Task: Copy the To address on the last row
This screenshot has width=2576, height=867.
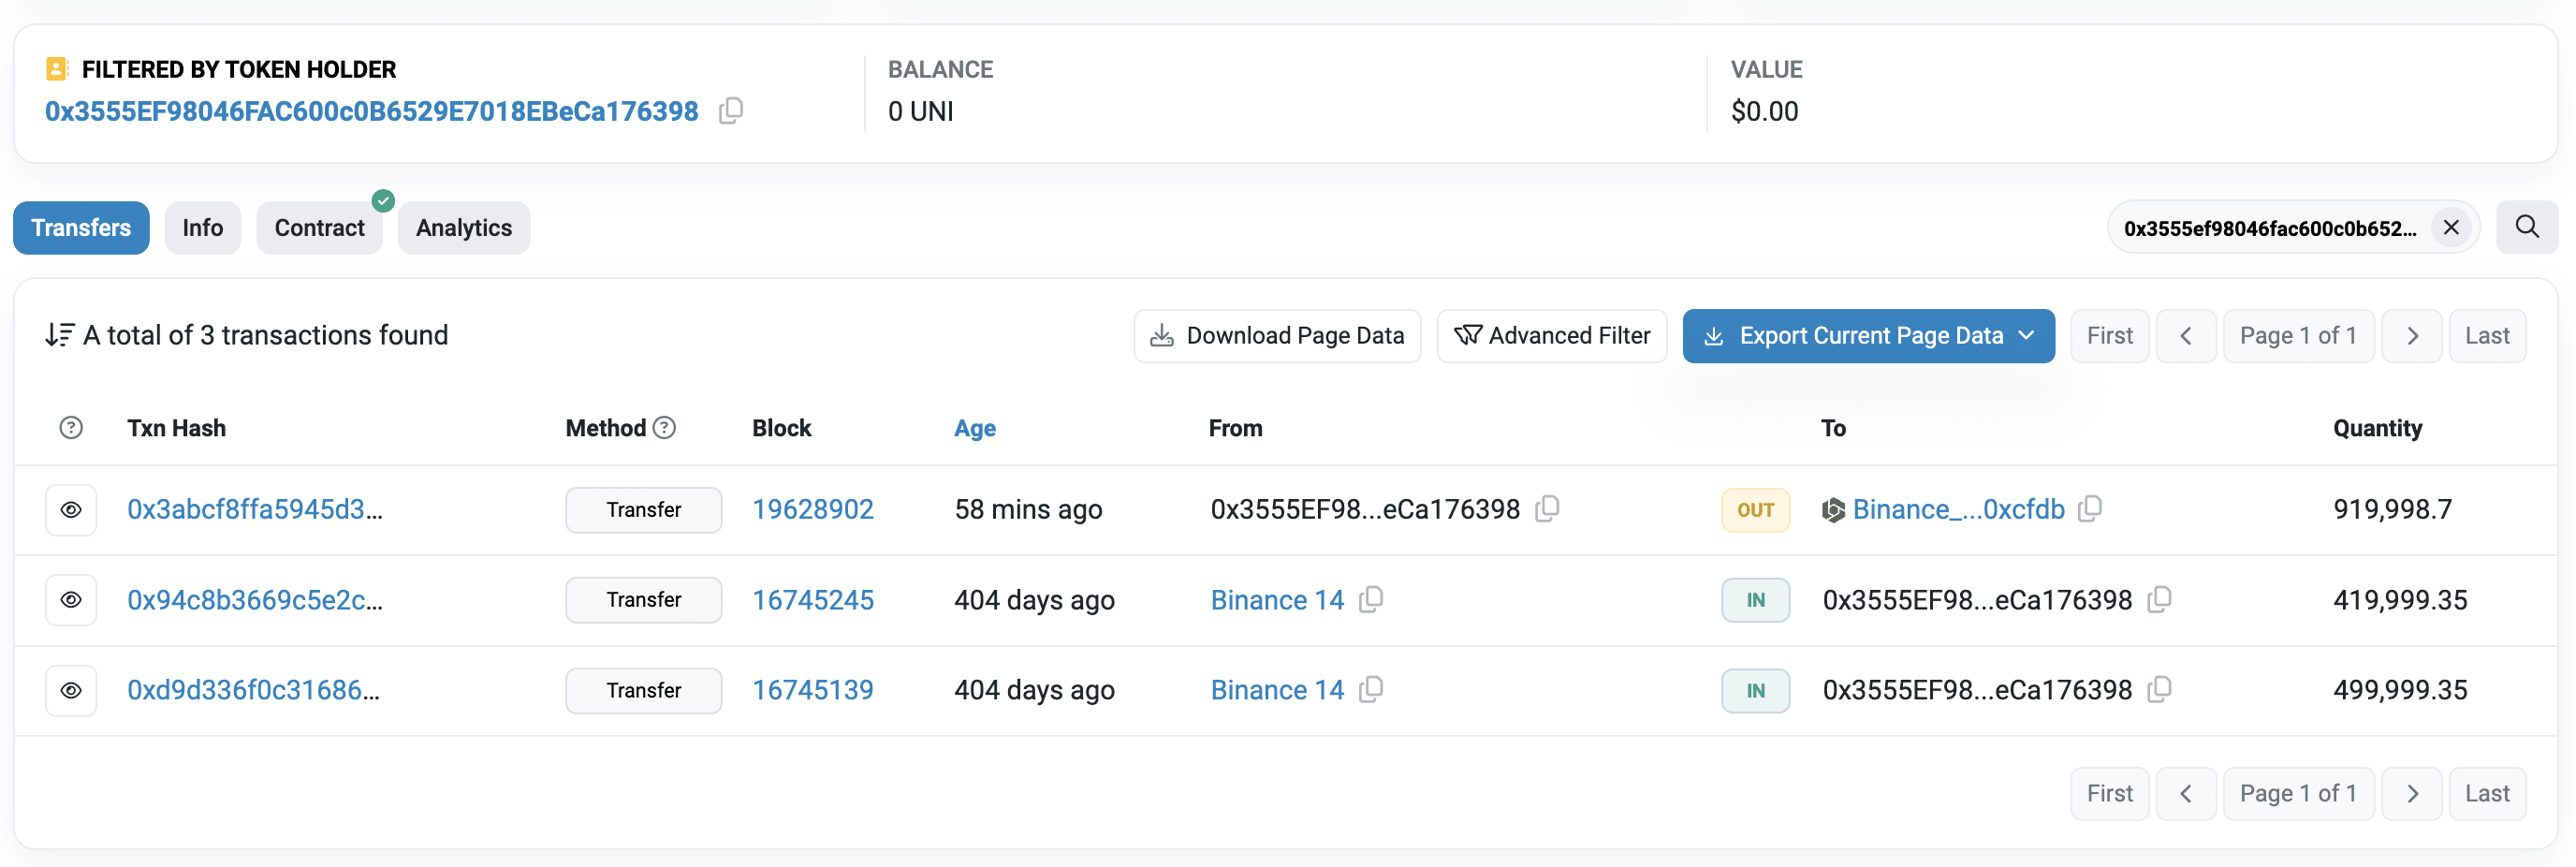Action: click(2161, 689)
